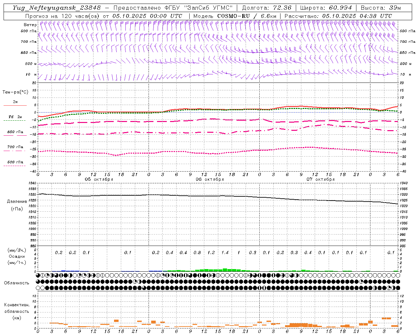Click the red solid 2м legend line
The width and height of the screenshot is (417, 334).
[x=15, y=105]
